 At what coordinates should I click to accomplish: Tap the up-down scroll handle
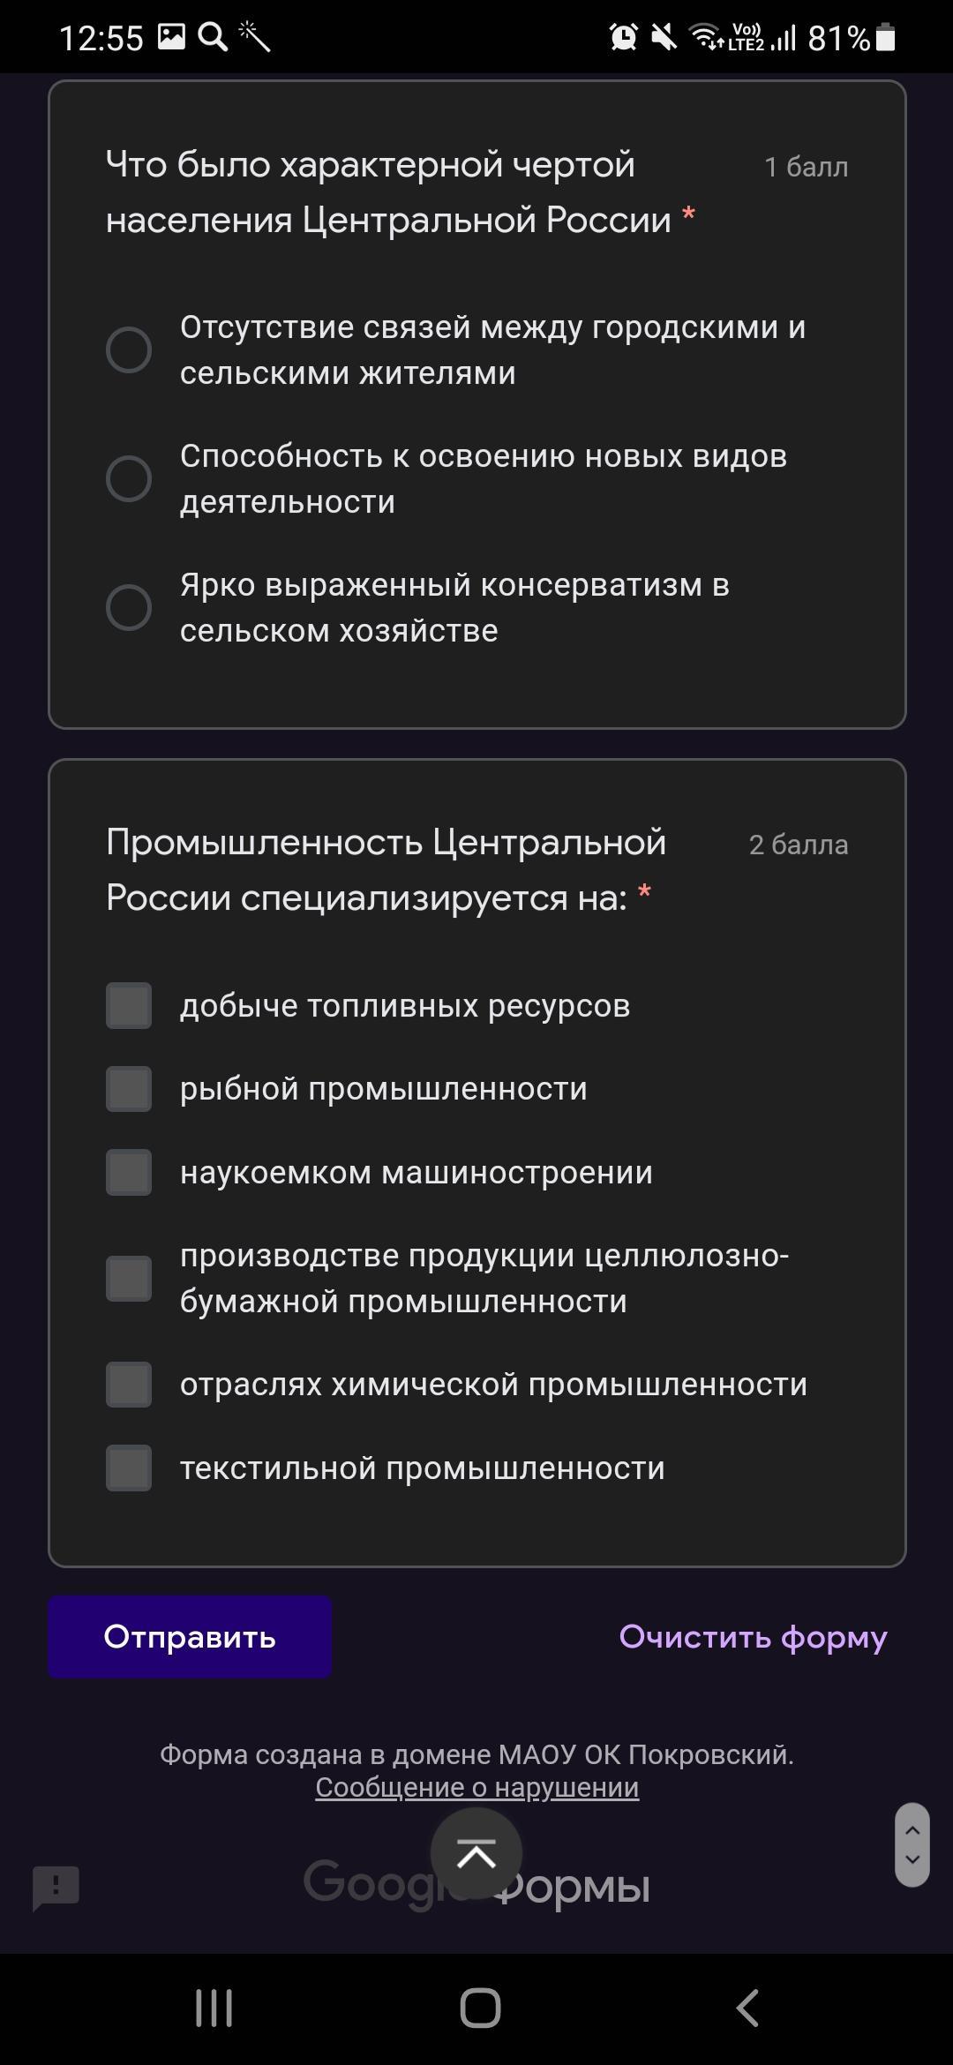pyautogui.click(x=912, y=1844)
